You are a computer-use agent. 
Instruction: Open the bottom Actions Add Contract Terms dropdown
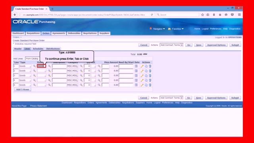171,98
